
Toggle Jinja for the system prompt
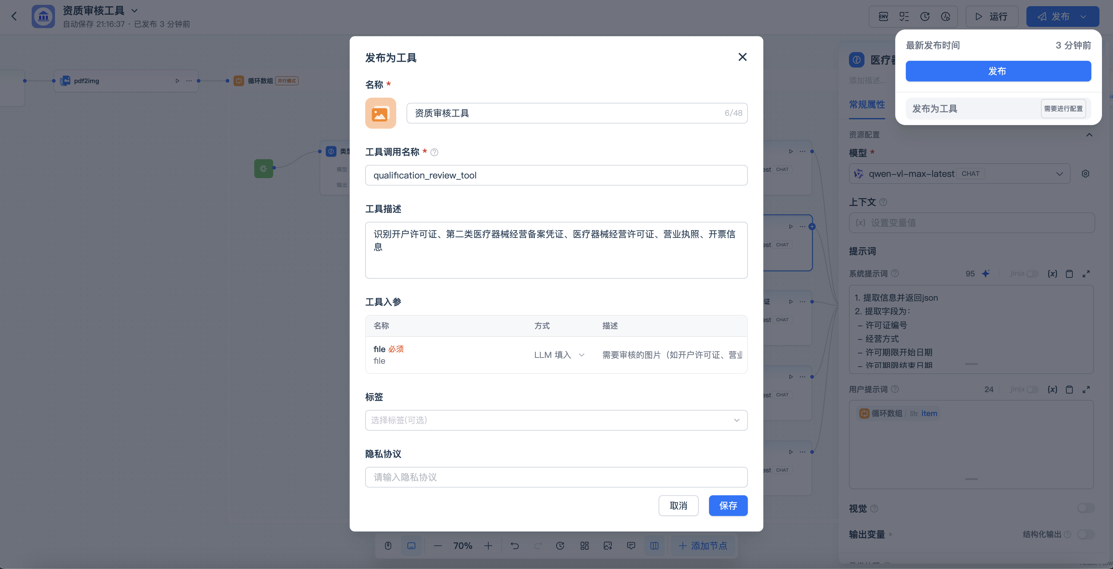click(x=1032, y=274)
